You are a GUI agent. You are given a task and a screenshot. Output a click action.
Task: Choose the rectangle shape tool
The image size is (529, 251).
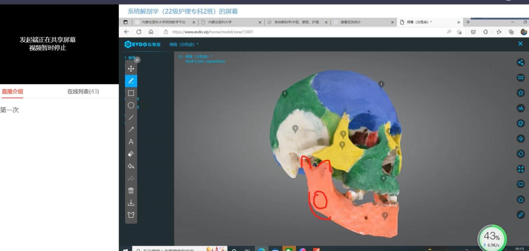(x=131, y=93)
